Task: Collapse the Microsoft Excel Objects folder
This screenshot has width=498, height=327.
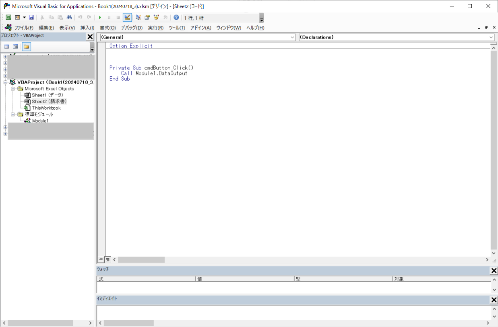Action: pos(13,88)
